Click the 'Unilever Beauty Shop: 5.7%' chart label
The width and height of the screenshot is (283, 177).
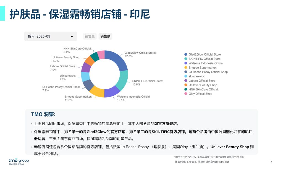click(66, 59)
